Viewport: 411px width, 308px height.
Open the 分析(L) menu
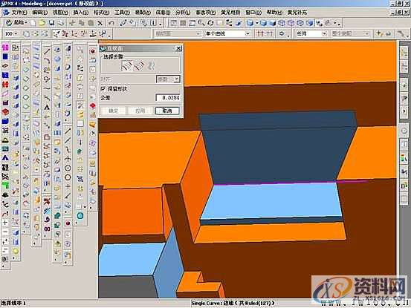183,13
